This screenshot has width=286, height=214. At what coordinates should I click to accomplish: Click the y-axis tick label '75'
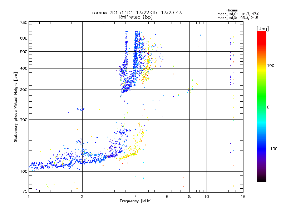pyautogui.click(x=25, y=191)
